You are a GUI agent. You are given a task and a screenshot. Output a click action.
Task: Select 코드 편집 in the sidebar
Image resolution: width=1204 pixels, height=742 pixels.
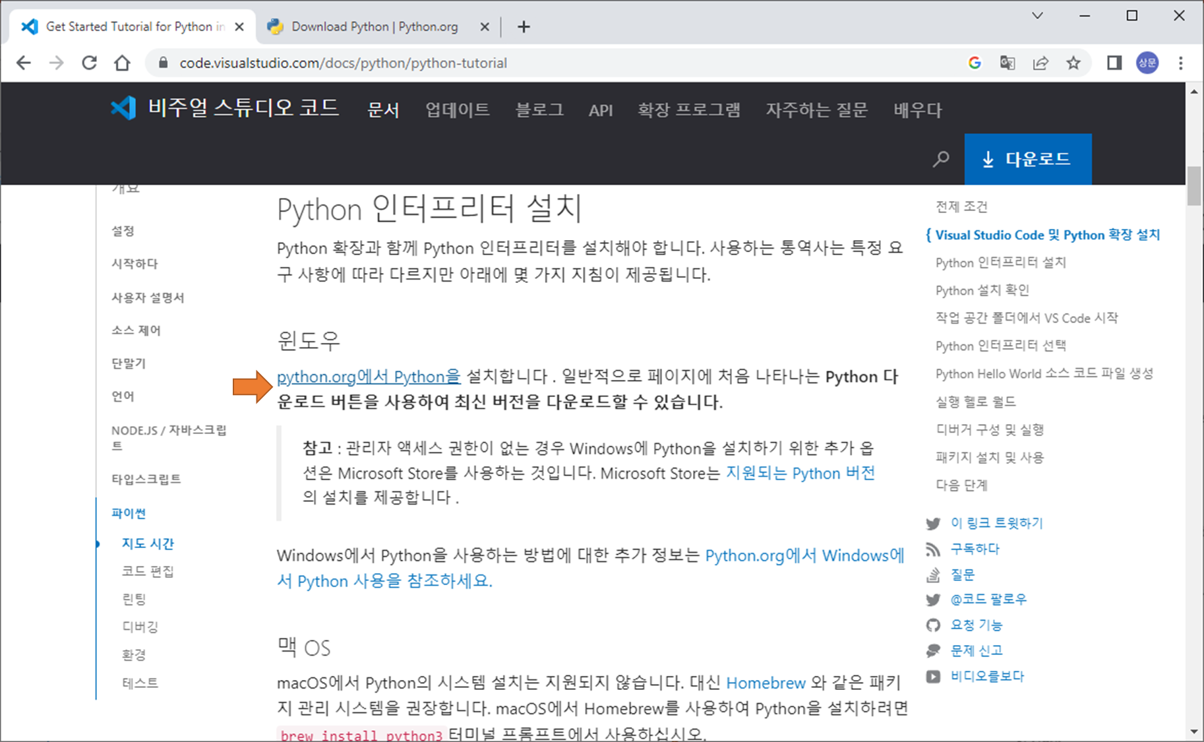pos(148,571)
